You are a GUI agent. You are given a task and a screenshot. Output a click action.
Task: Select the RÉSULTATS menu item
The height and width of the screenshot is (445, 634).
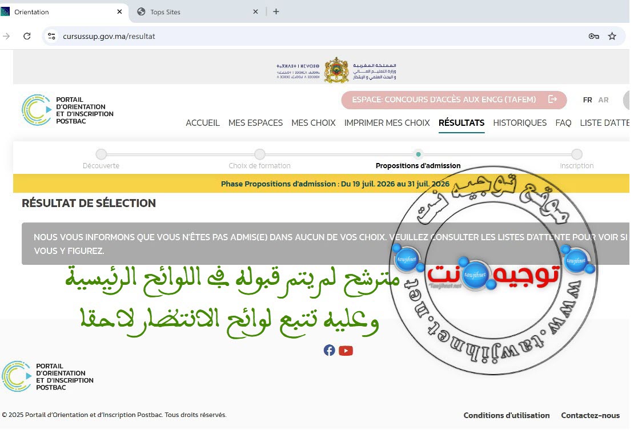(x=462, y=122)
